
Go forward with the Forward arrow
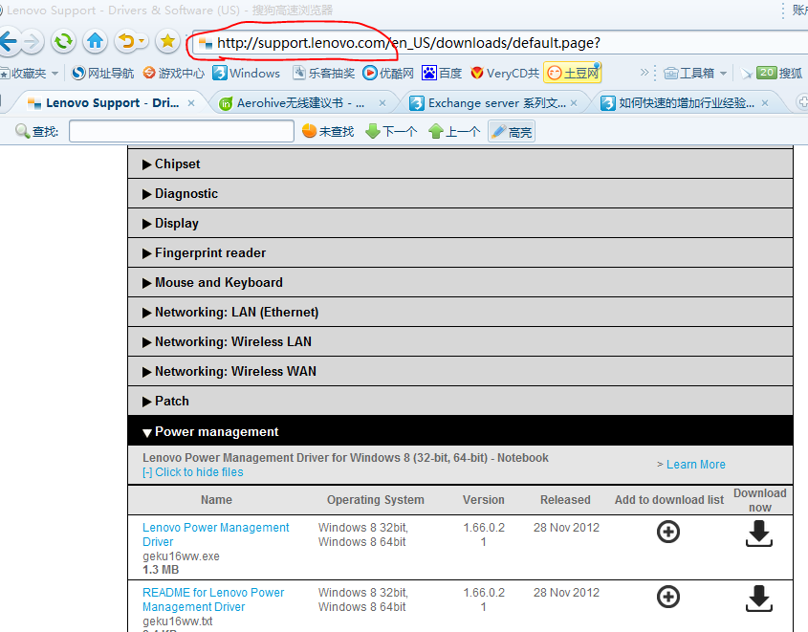tap(33, 42)
